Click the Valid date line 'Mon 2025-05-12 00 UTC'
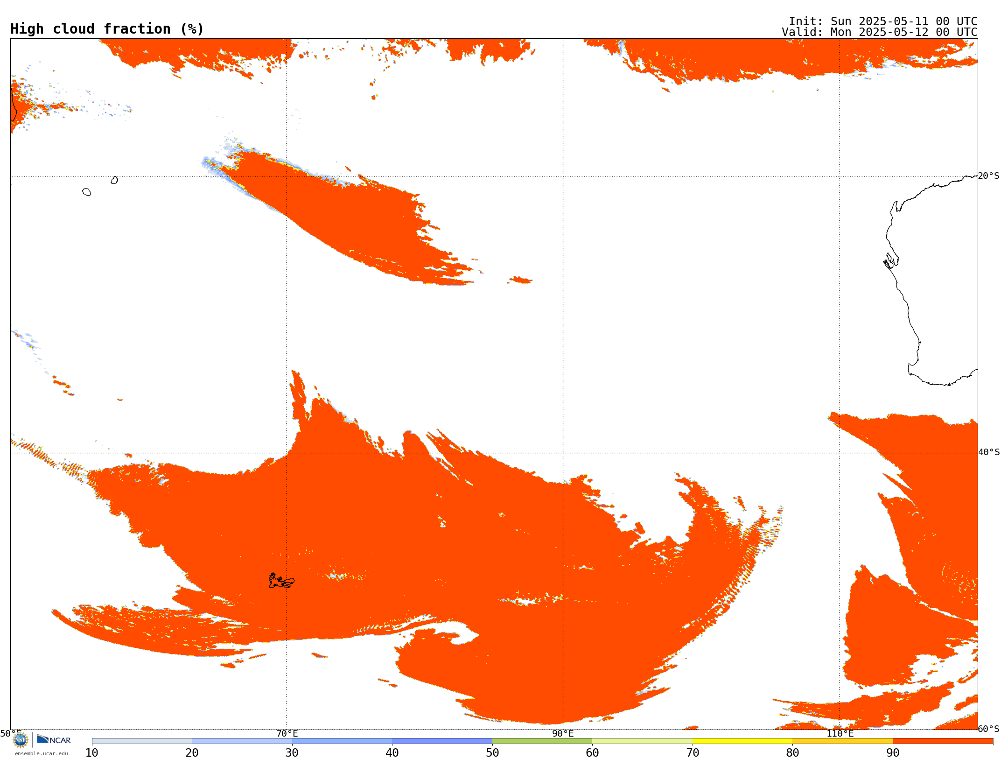1008x759 pixels. [x=904, y=32]
